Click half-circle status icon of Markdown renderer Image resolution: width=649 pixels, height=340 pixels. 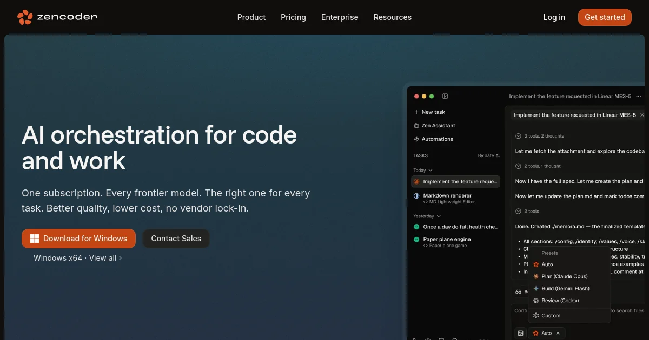click(x=416, y=196)
